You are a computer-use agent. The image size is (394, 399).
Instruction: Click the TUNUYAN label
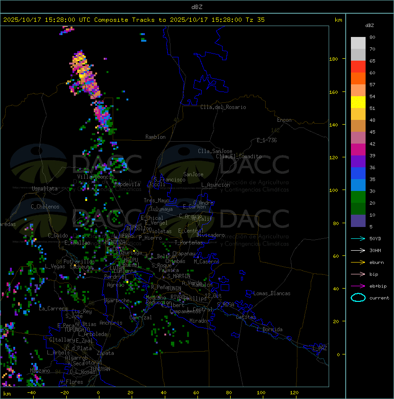[100, 369]
